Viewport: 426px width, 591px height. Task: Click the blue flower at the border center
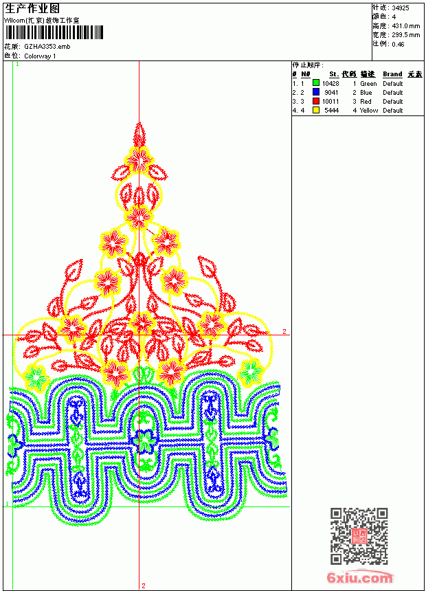point(143,441)
